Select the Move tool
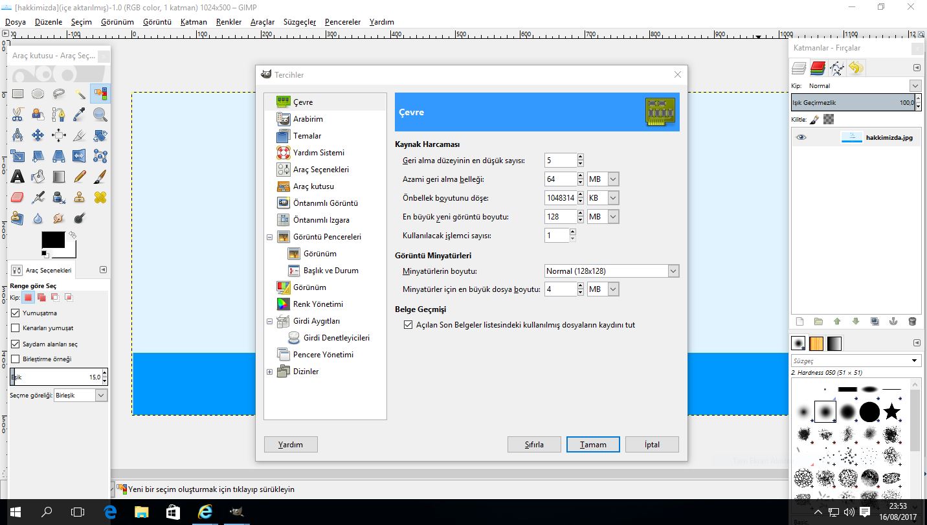The width and height of the screenshot is (927, 525). (x=38, y=135)
